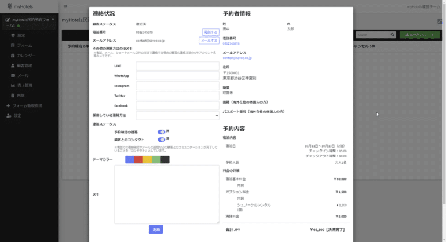Click the envelope icon for メール in the sidebar
This screenshot has height=242, width=446.
tap(13, 75)
